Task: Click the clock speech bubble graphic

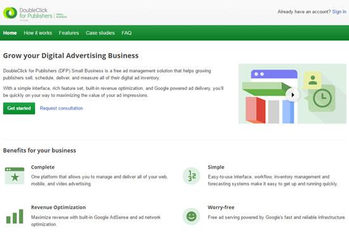Action: [322, 98]
